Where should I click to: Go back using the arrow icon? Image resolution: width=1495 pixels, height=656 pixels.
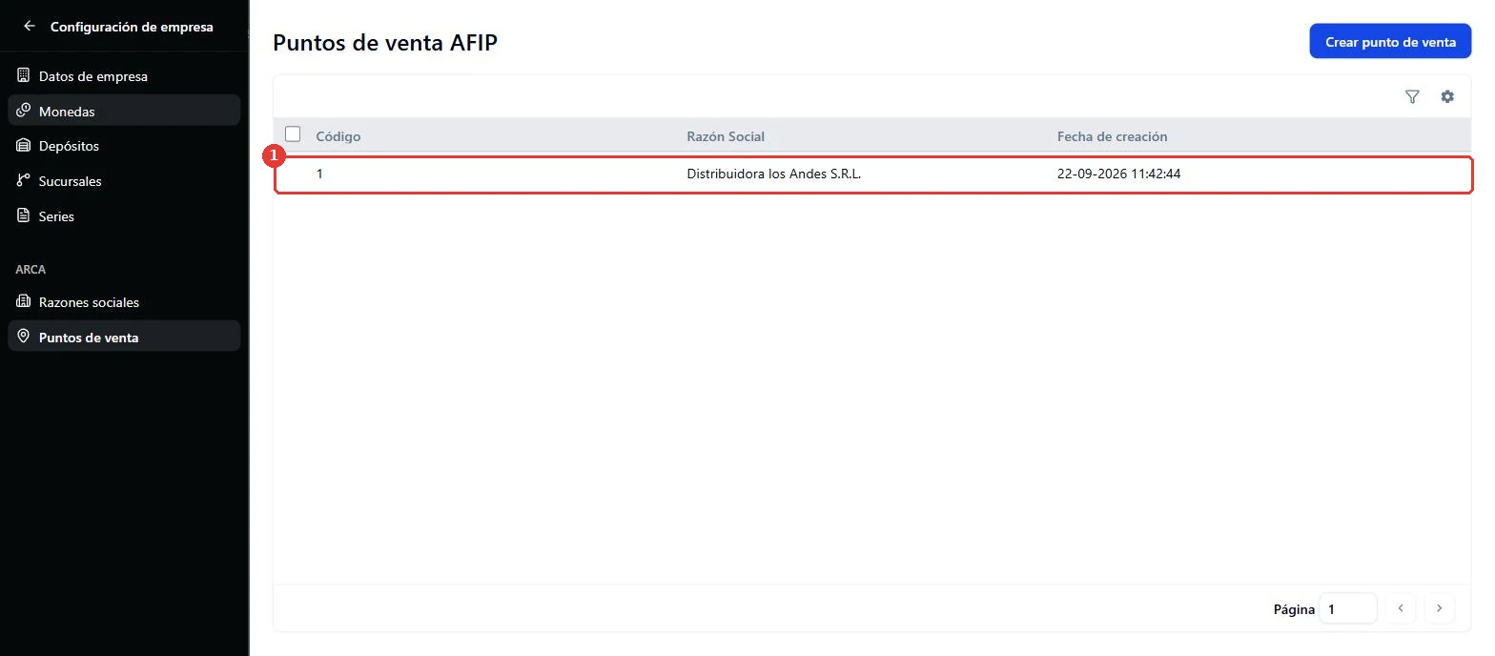30,27
